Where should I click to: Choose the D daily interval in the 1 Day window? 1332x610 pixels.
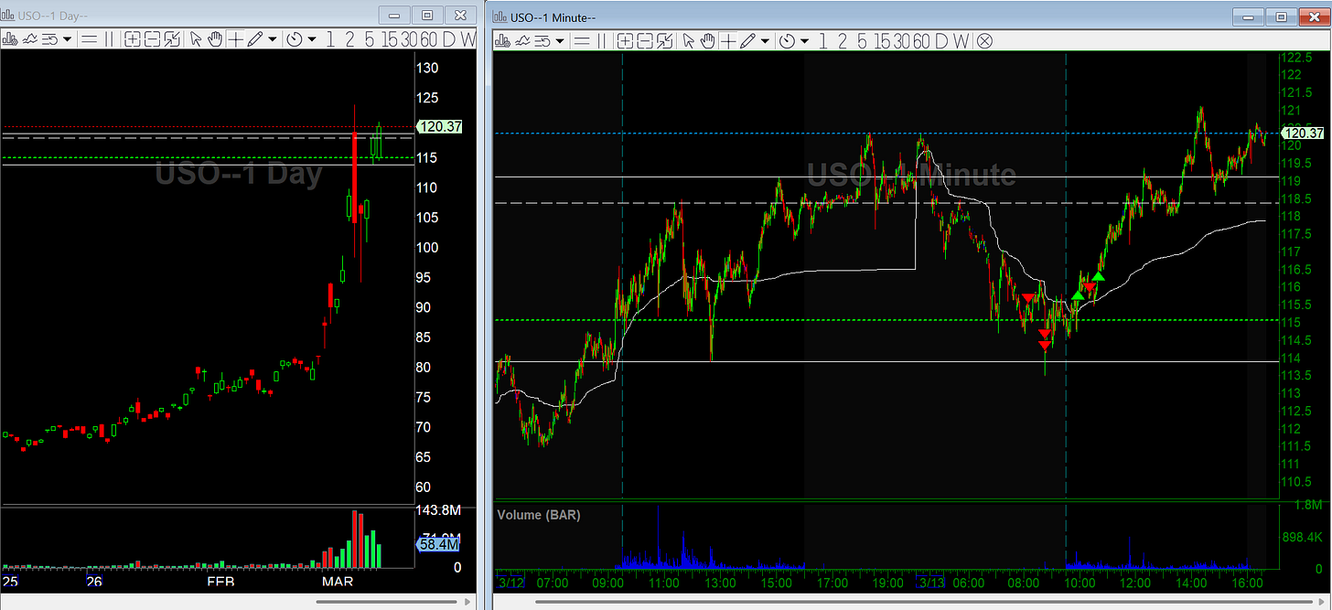(x=449, y=39)
